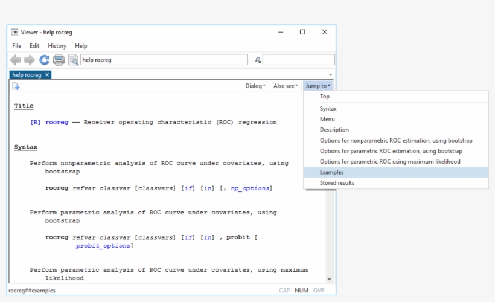495x302 pixels.
Task: Click the Title heading
Action: pyautogui.click(x=24, y=106)
